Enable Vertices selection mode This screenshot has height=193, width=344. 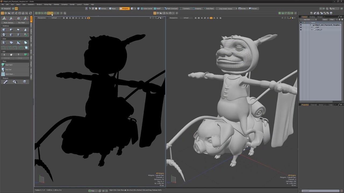tap(103, 9)
